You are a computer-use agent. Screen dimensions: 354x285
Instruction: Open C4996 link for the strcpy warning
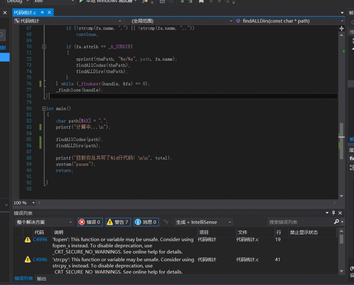(x=40, y=260)
